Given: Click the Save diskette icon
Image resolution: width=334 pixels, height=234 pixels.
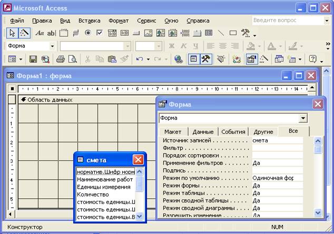Looking at the screenshot, I should tap(33, 59).
